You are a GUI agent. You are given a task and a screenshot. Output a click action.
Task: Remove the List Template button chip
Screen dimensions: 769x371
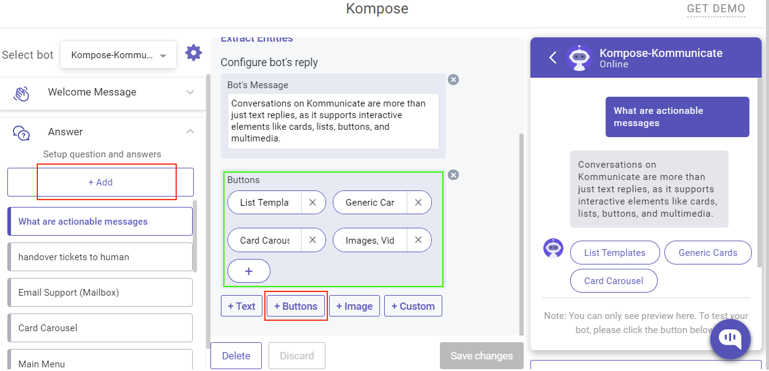coord(313,202)
